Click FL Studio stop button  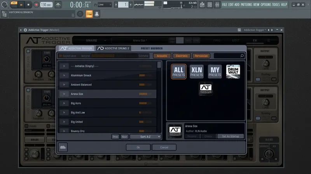(x=28, y=5)
